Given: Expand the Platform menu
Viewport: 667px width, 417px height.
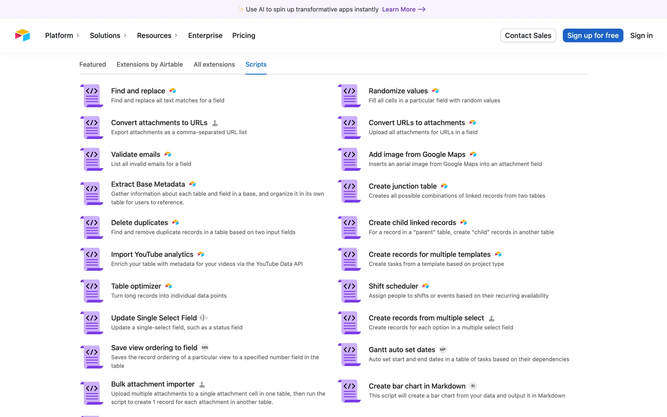Looking at the screenshot, I should [x=62, y=35].
